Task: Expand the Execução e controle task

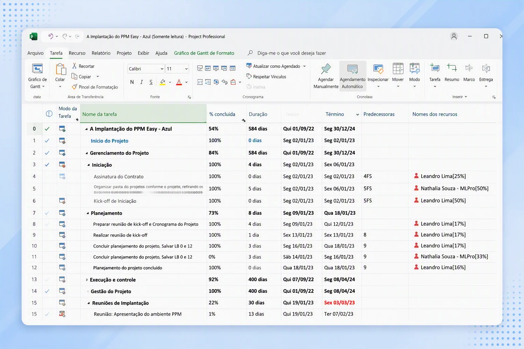Action: pos(87,280)
